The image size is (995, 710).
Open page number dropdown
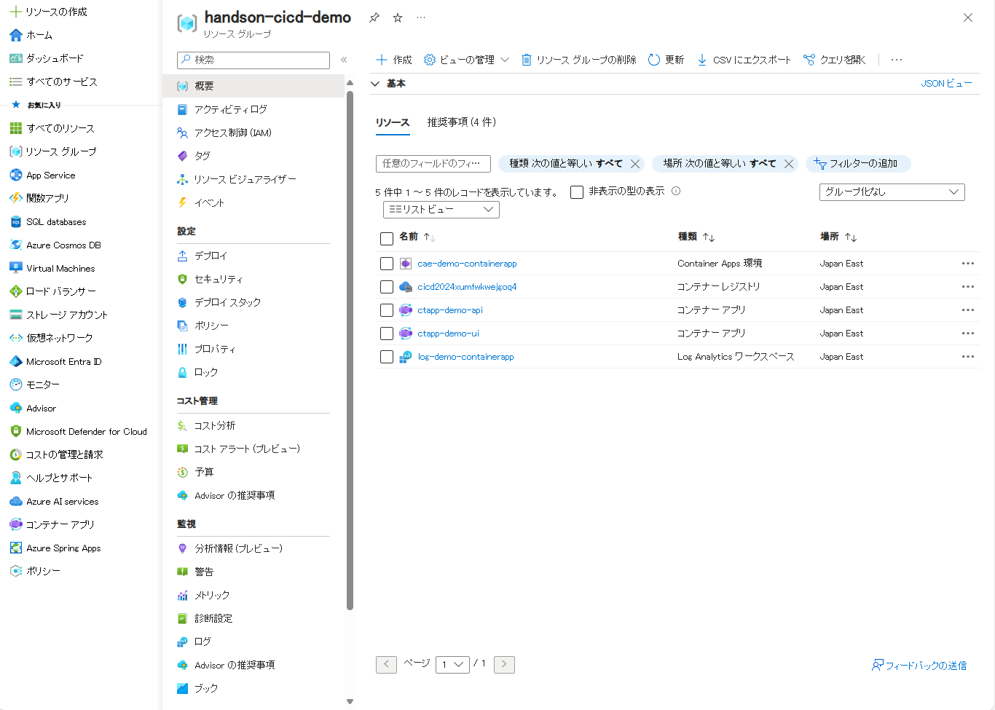point(452,664)
